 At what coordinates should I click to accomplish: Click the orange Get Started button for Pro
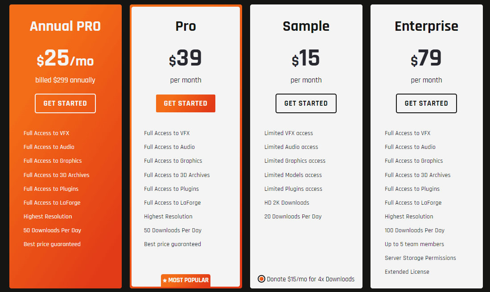click(185, 103)
